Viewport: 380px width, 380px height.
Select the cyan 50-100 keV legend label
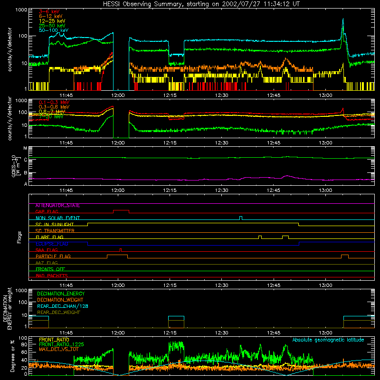coord(54,30)
